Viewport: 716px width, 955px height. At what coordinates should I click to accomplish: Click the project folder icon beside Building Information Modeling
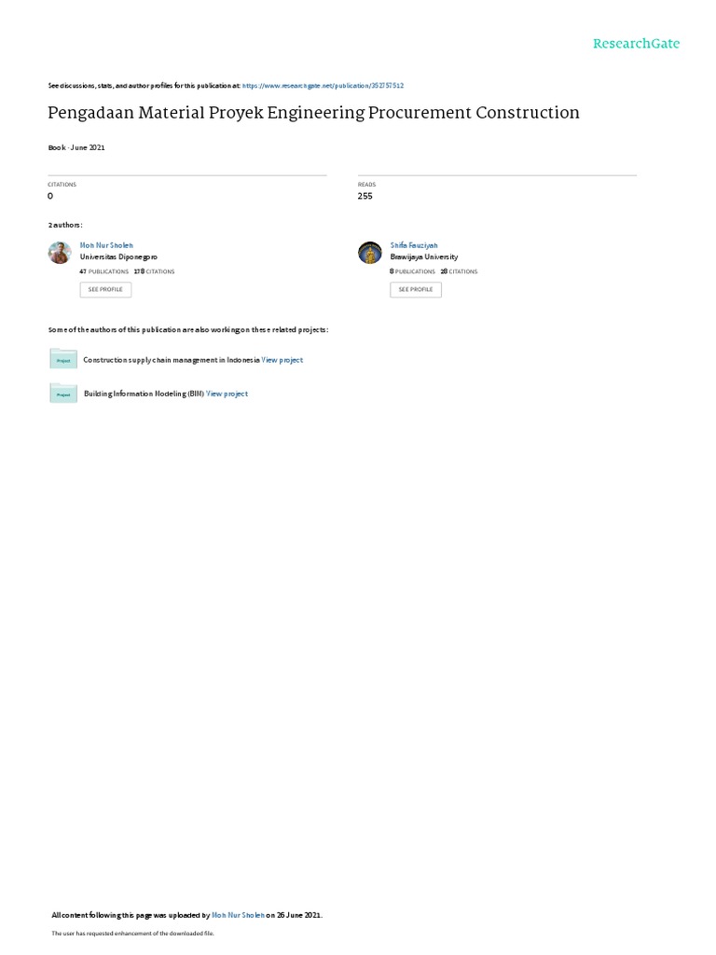tap(63, 393)
